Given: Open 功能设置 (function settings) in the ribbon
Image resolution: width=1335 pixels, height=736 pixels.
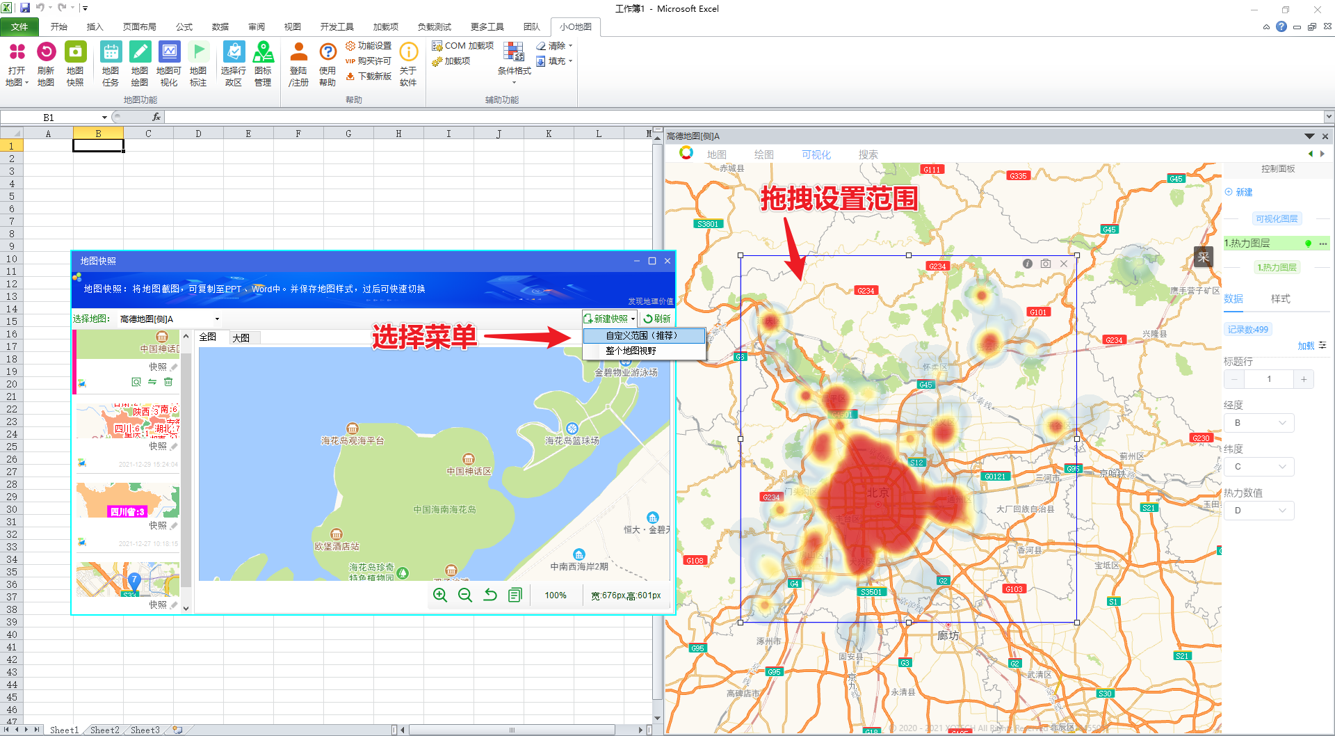Looking at the screenshot, I should pos(369,46).
